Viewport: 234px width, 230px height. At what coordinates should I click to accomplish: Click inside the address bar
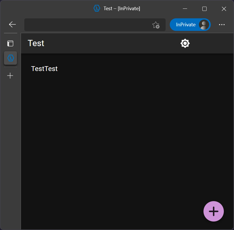[x=85, y=25]
